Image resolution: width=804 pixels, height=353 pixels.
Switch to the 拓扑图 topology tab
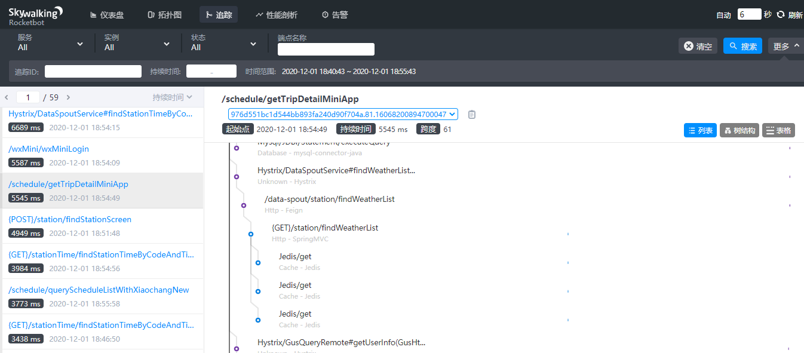pos(164,15)
